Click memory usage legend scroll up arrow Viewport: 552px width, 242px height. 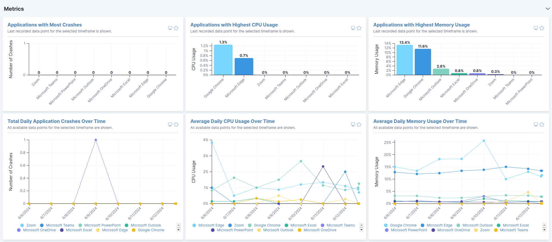tap(544, 225)
